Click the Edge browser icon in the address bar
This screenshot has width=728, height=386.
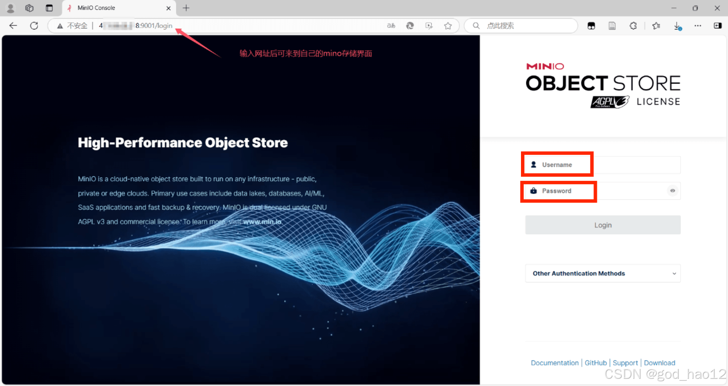pyautogui.click(x=410, y=26)
